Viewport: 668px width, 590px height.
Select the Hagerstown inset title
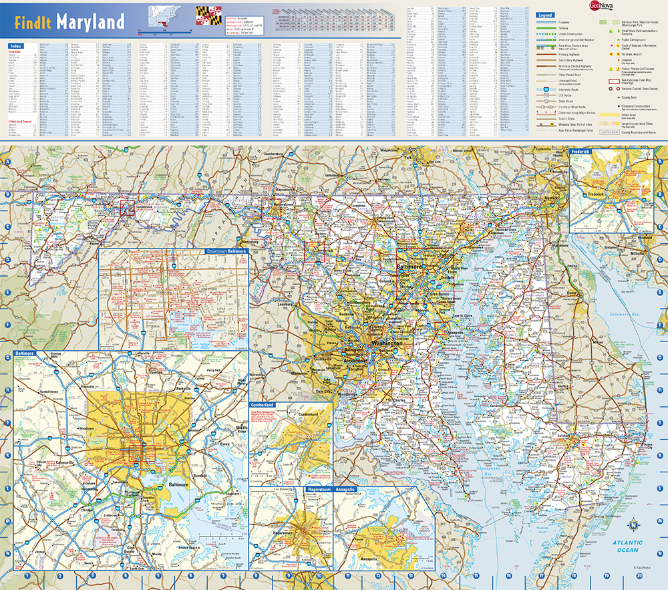tap(319, 490)
